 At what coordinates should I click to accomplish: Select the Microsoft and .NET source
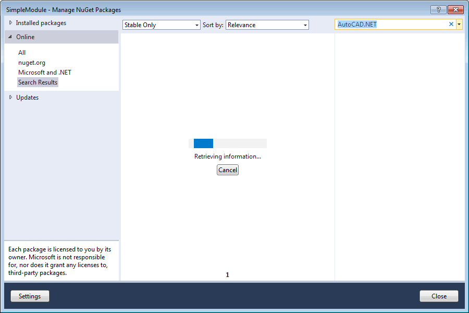coord(45,72)
